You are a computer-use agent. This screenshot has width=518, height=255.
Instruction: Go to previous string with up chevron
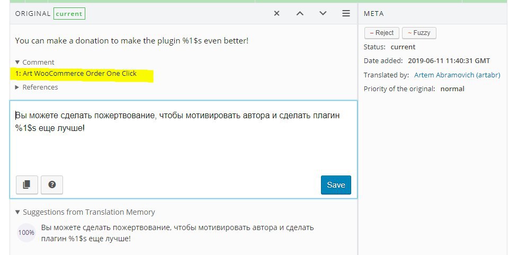tap(300, 14)
